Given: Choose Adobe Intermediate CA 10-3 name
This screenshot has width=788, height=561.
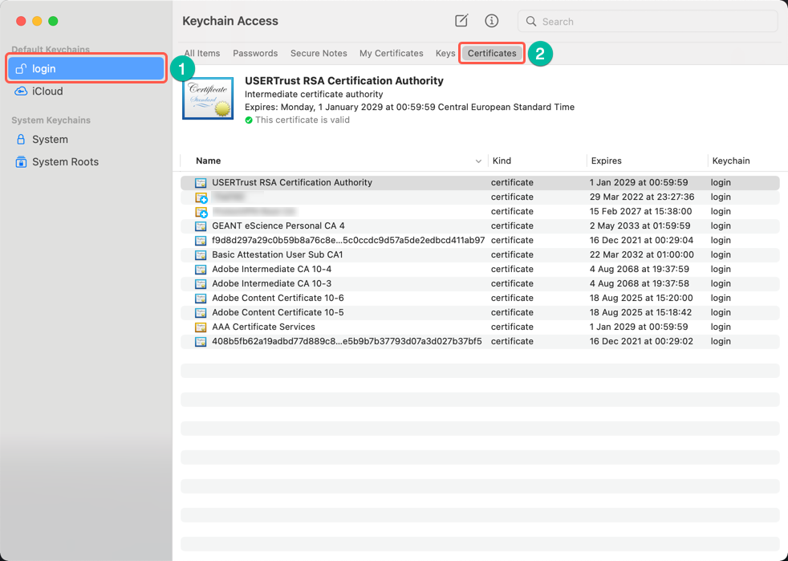Looking at the screenshot, I should pos(271,283).
